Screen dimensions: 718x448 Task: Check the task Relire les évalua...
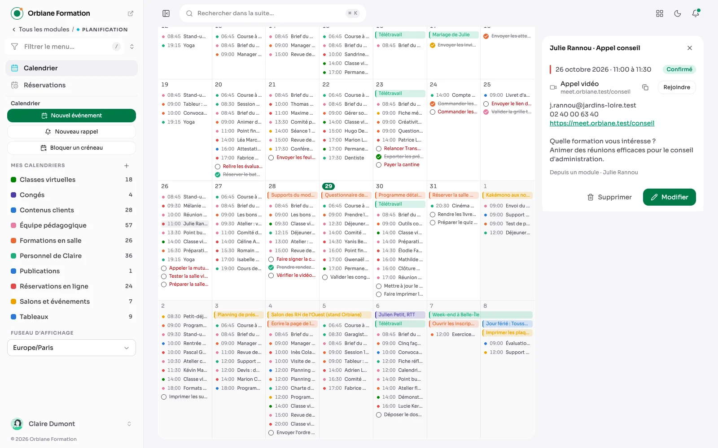[x=218, y=167]
